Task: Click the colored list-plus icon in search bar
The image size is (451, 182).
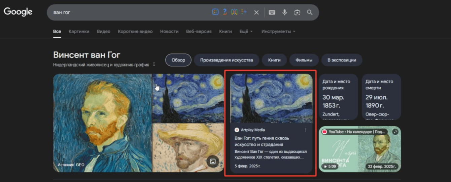Action: coord(244,12)
